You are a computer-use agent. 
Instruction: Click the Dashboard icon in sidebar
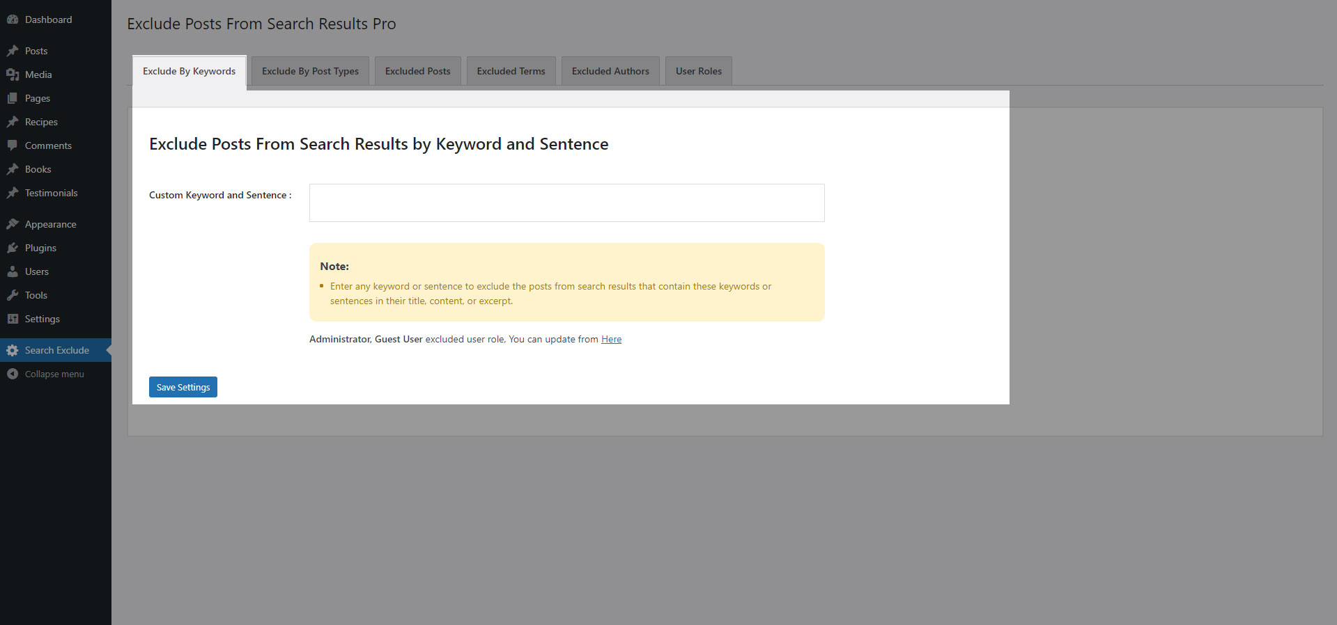13,19
